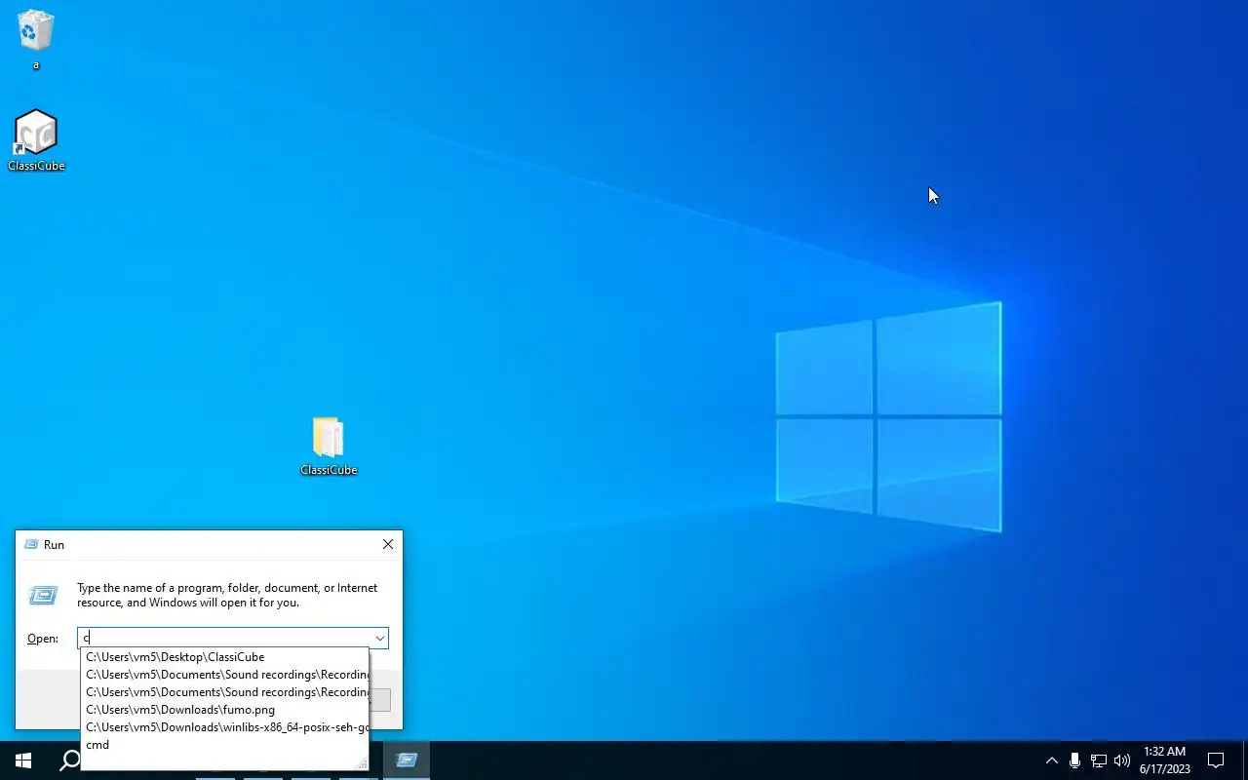Open the clock showing 1:32 AM
The image size is (1248, 780).
(1164, 760)
